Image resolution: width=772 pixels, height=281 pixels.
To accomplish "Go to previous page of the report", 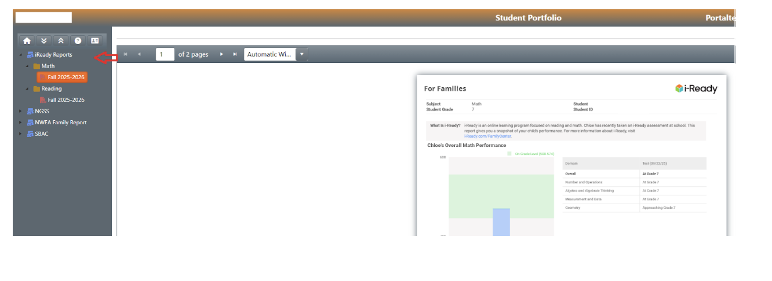I will tap(139, 54).
